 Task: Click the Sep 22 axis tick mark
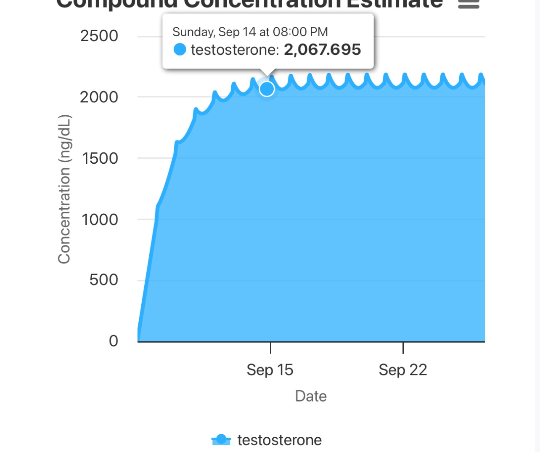[x=403, y=348]
